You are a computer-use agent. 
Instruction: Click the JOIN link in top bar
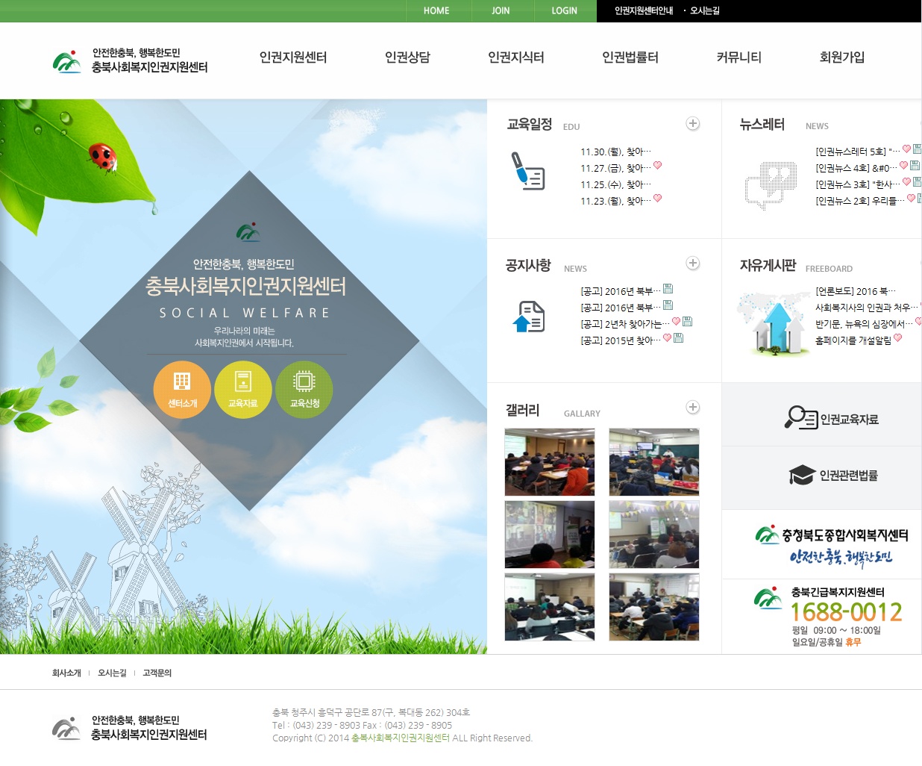pyautogui.click(x=501, y=11)
